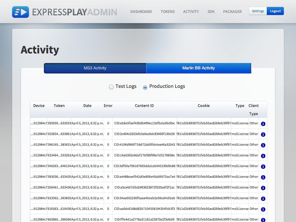Switch to the Marlin BB Activity tab

[199, 68]
